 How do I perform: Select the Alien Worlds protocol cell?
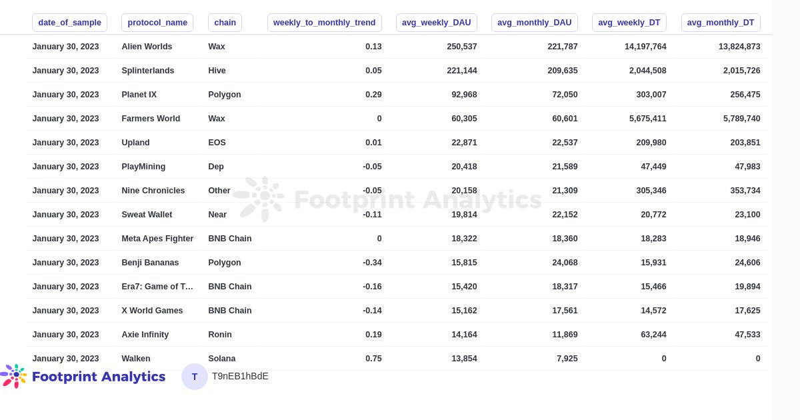tap(147, 47)
